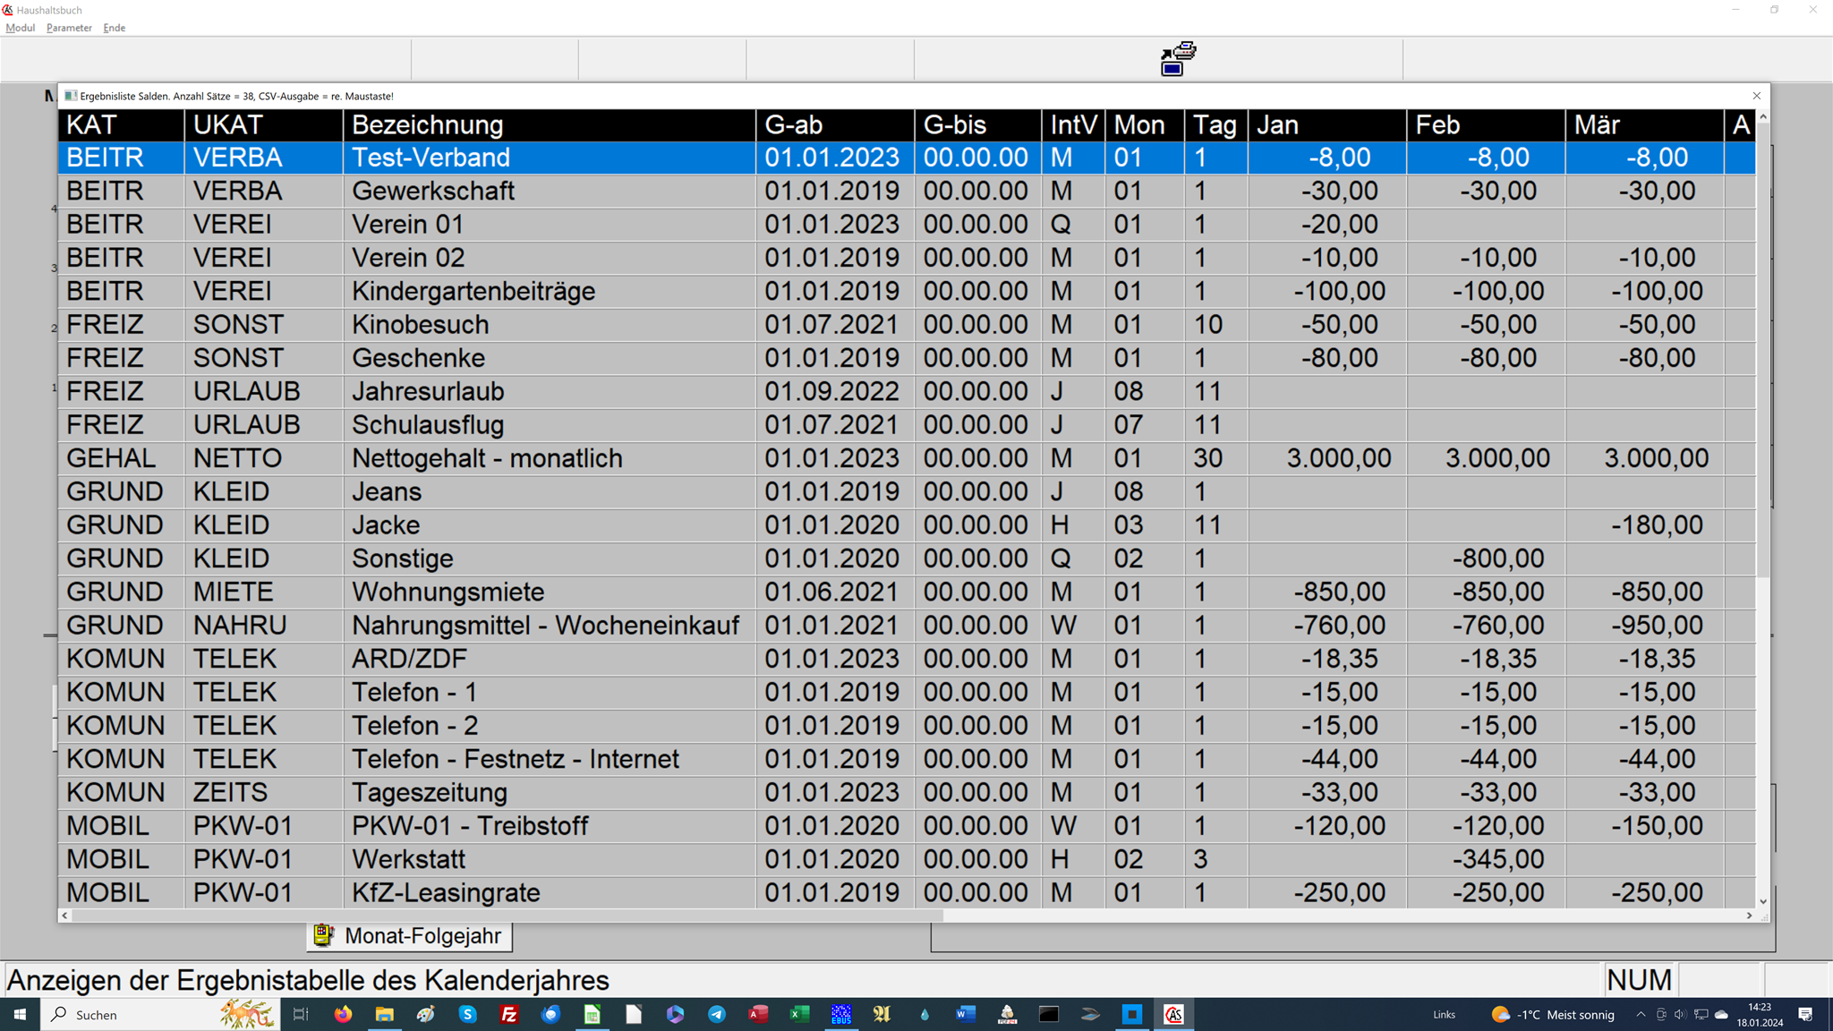Click the IntV column header
1833x1031 pixels.
coord(1073,125)
